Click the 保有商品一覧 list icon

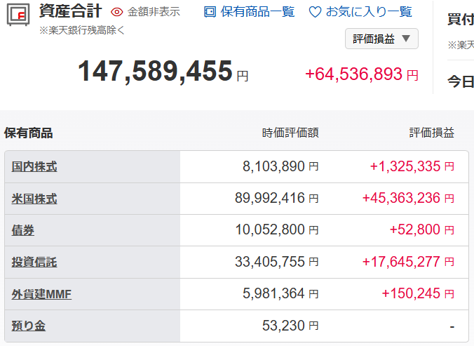point(210,12)
